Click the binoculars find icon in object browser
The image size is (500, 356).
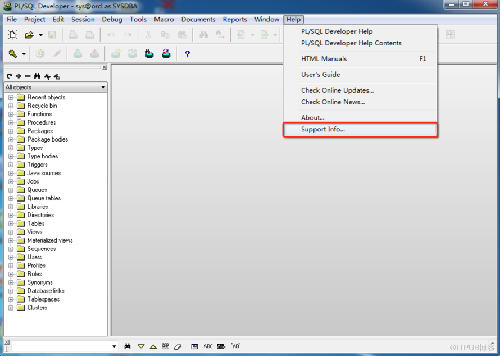pyautogui.click(x=37, y=76)
